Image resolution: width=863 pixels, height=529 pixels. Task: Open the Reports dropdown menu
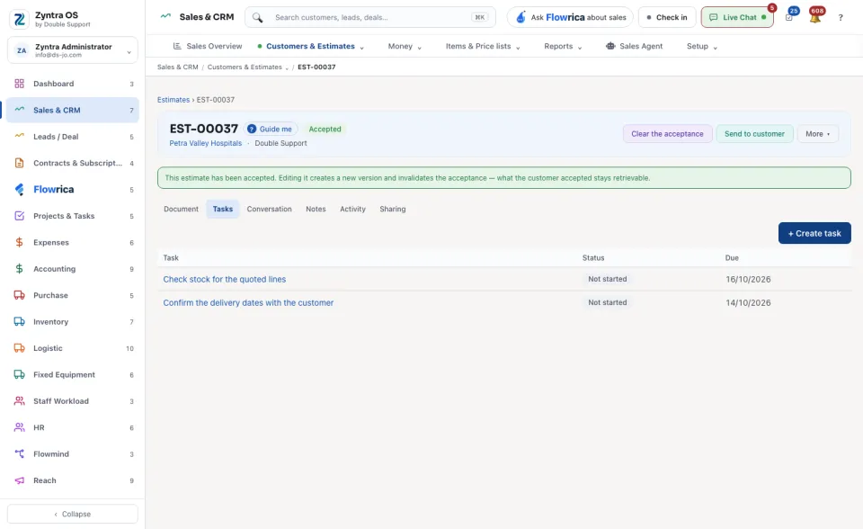[x=563, y=46]
